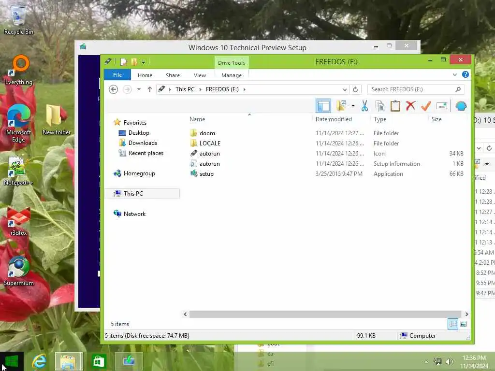Click the red X Delete icon
The height and width of the screenshot is (371, 495).
point(410,106)
